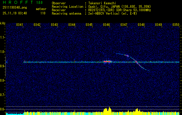Click the 0341 time marker
182x115 pixels.
[x=20, y=25]
